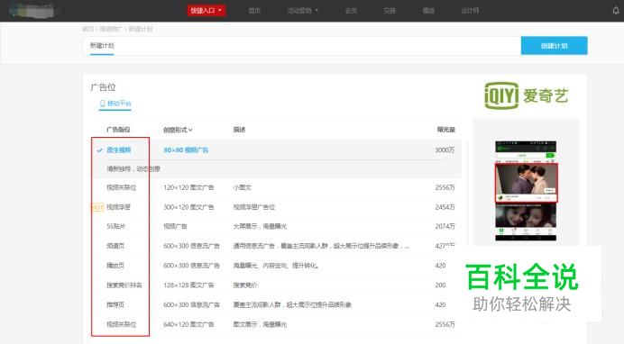Screen dimensions: 624x344
Task: Expand the 创意形式 column filter chevron
Action: pyautogui.click(x=190, y=130)
